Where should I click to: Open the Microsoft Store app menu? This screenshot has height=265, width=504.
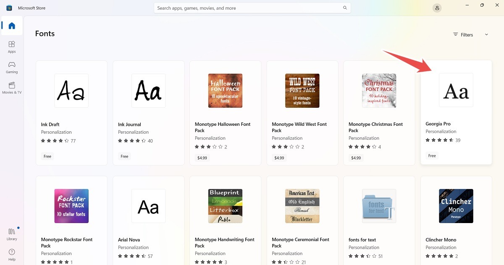[x=8, y=8]
